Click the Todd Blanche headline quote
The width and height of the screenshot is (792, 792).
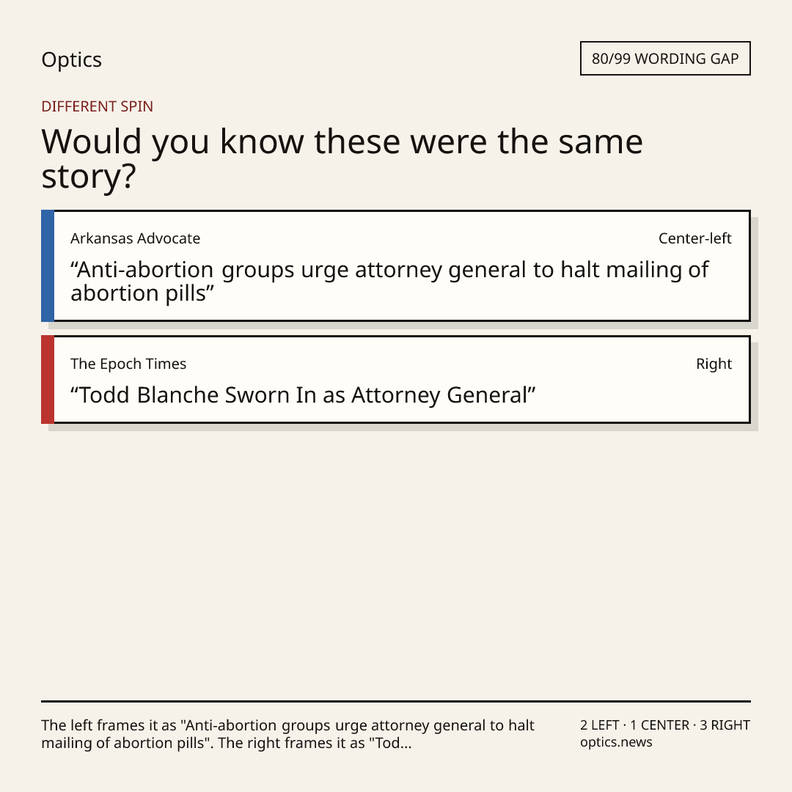[x=303, y=395]
